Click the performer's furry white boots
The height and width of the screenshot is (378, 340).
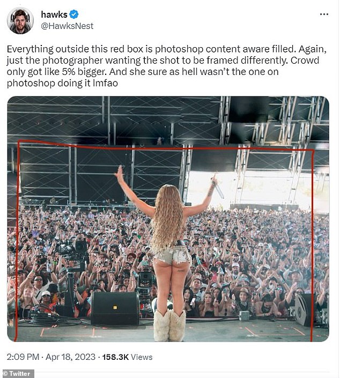(x=169, y=325)
